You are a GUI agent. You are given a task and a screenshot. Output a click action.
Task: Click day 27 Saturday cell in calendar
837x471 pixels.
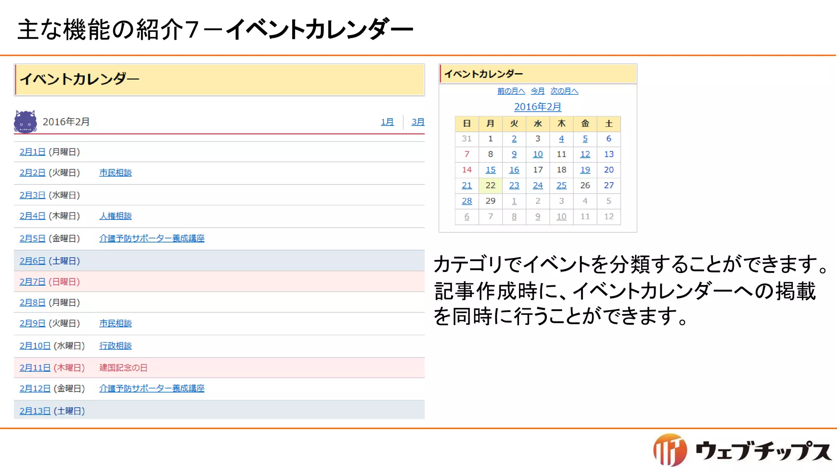609,186
